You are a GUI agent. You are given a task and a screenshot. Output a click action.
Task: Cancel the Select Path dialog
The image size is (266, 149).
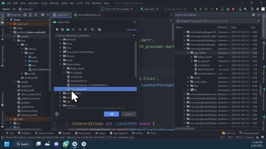click(x=129, y=114)
